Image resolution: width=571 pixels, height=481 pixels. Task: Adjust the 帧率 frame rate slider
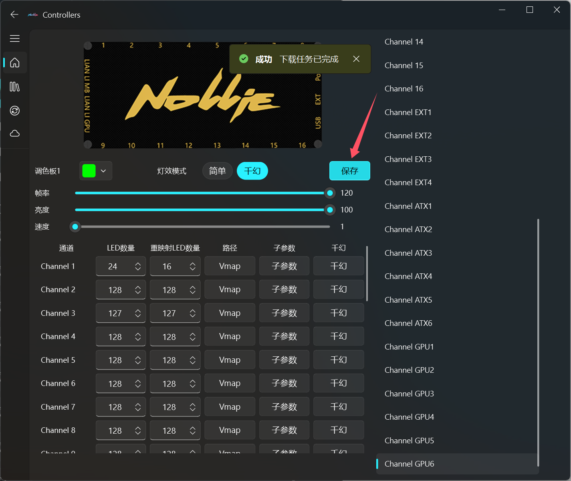(202, 193)
